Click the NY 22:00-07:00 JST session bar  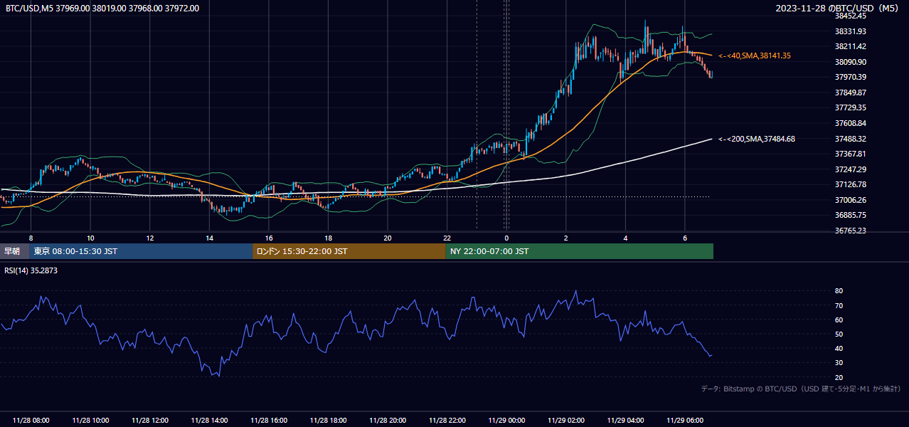(580, 251)
